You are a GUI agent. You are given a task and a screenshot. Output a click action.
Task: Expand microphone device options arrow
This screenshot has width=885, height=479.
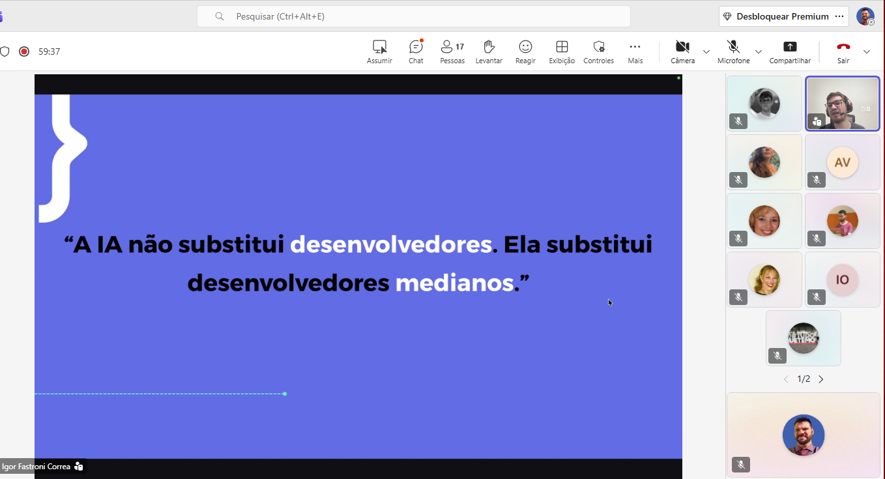tap(759, 51)
